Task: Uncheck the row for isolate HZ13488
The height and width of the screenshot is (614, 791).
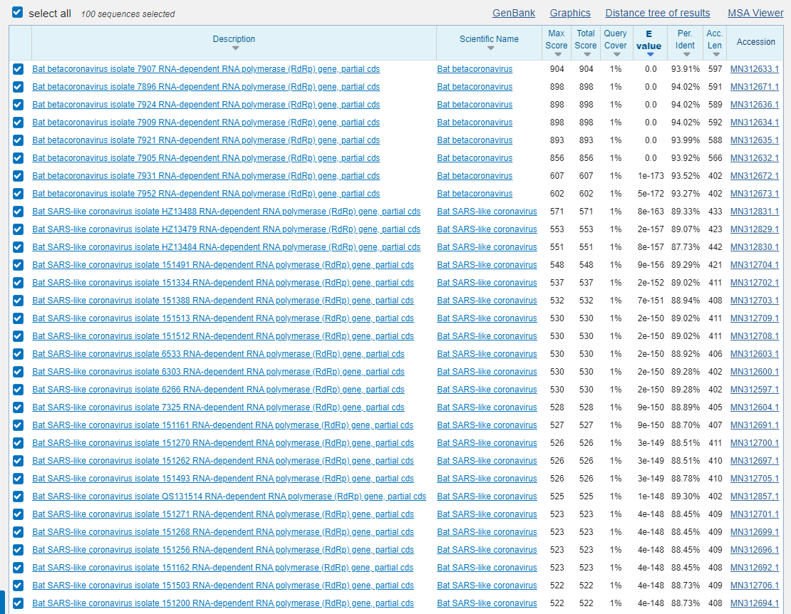Action: click(18, 212)
